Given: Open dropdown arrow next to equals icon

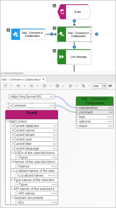Looking at the screenshot, I should point(37,86).
